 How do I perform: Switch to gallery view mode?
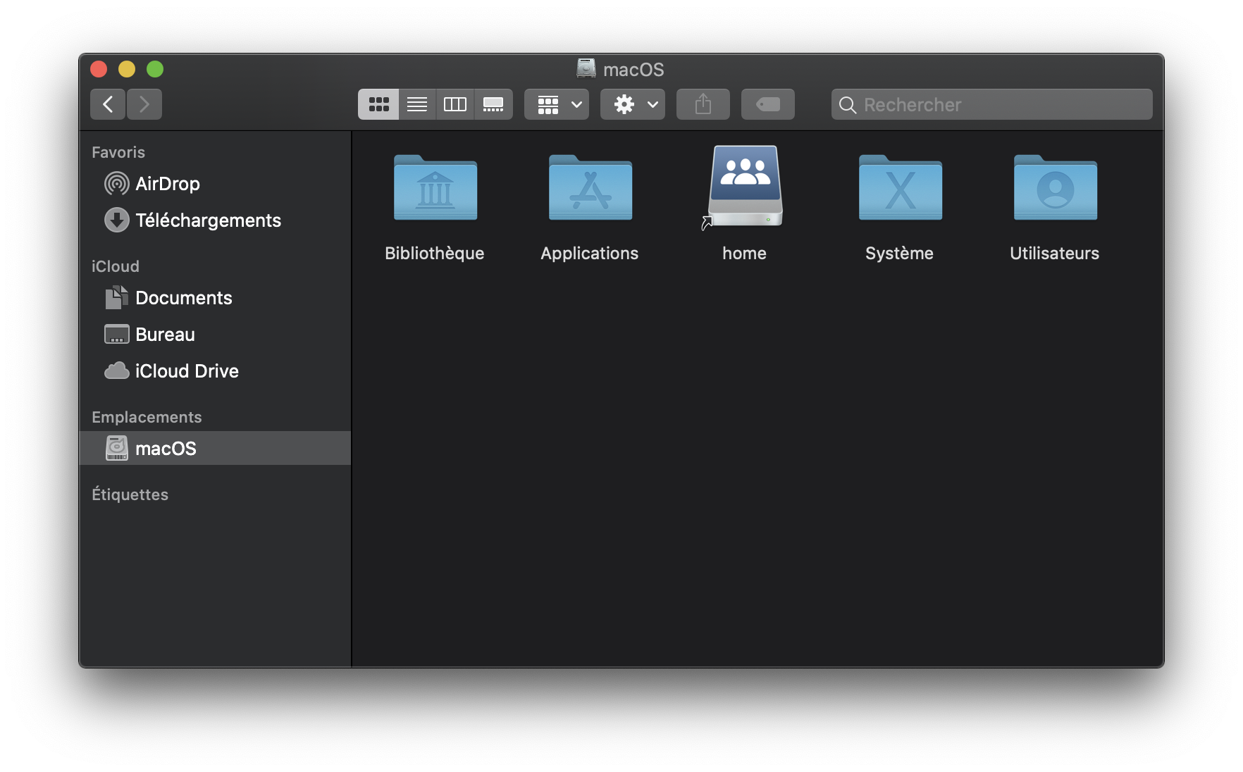tap(493, 104)
